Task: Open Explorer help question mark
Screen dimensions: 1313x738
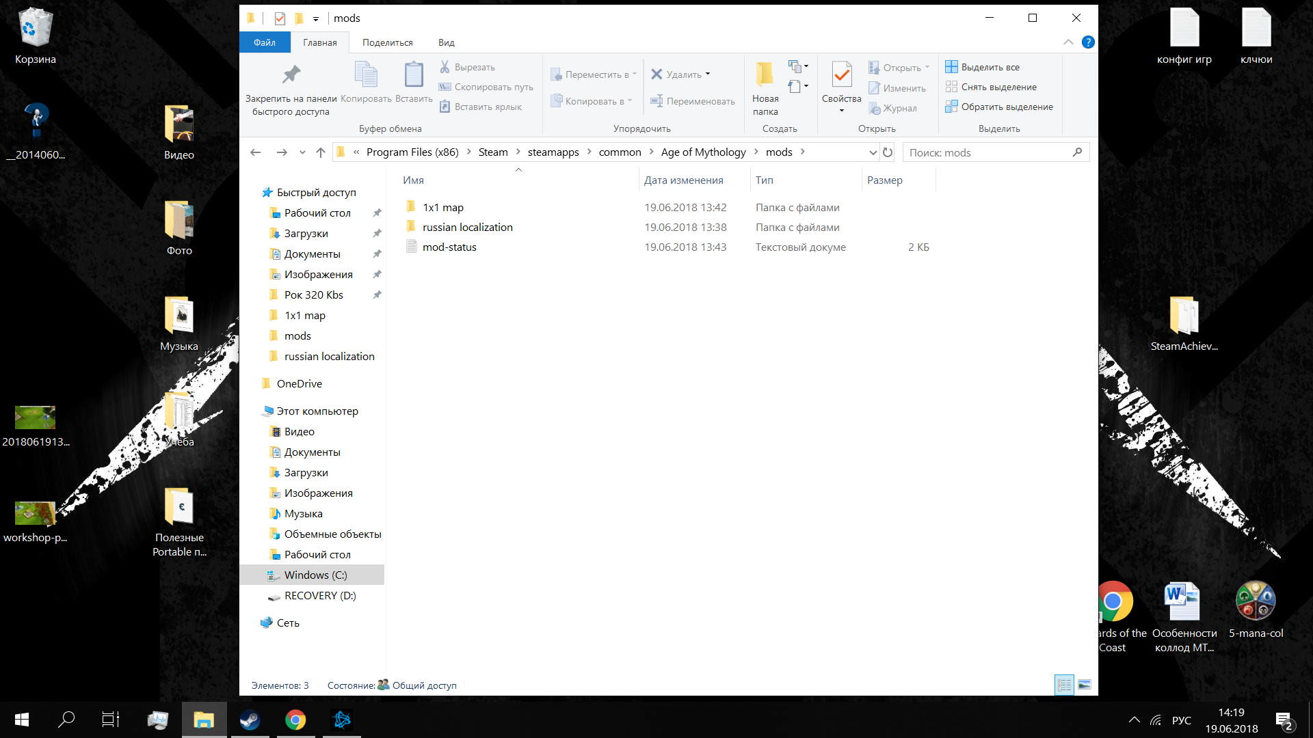Action: pyautogui.click(x=1088, y=42)
